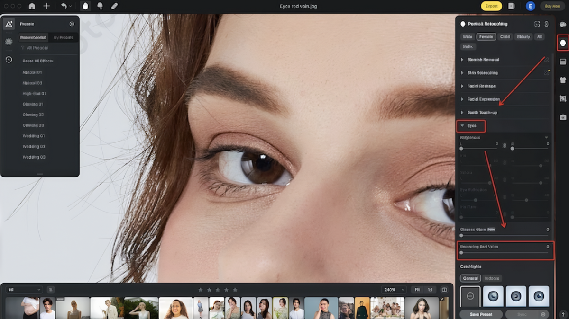Open the clothing editing panel
The image size is (569, 319).
[x=562, y=80]
